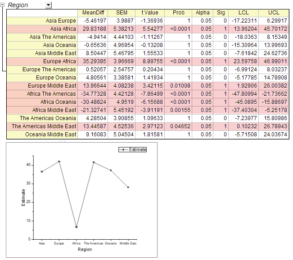Click the UCL column header
The image size is (293, 260).
click(x=274, y=13)
